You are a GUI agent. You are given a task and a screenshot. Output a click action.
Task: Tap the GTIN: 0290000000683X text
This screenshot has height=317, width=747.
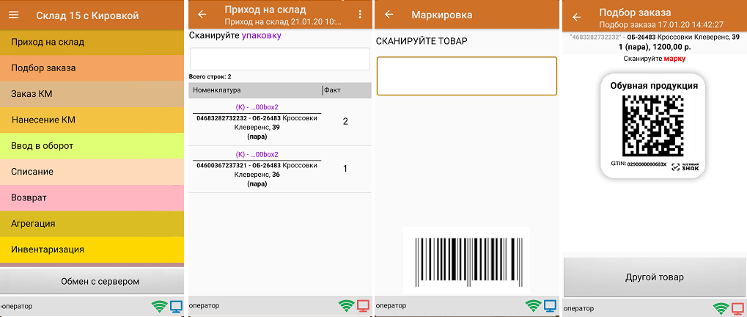(639, 164)
